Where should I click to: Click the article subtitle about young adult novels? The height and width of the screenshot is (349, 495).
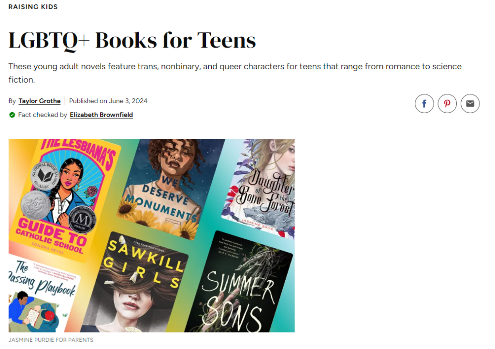[x=235, y=73]
